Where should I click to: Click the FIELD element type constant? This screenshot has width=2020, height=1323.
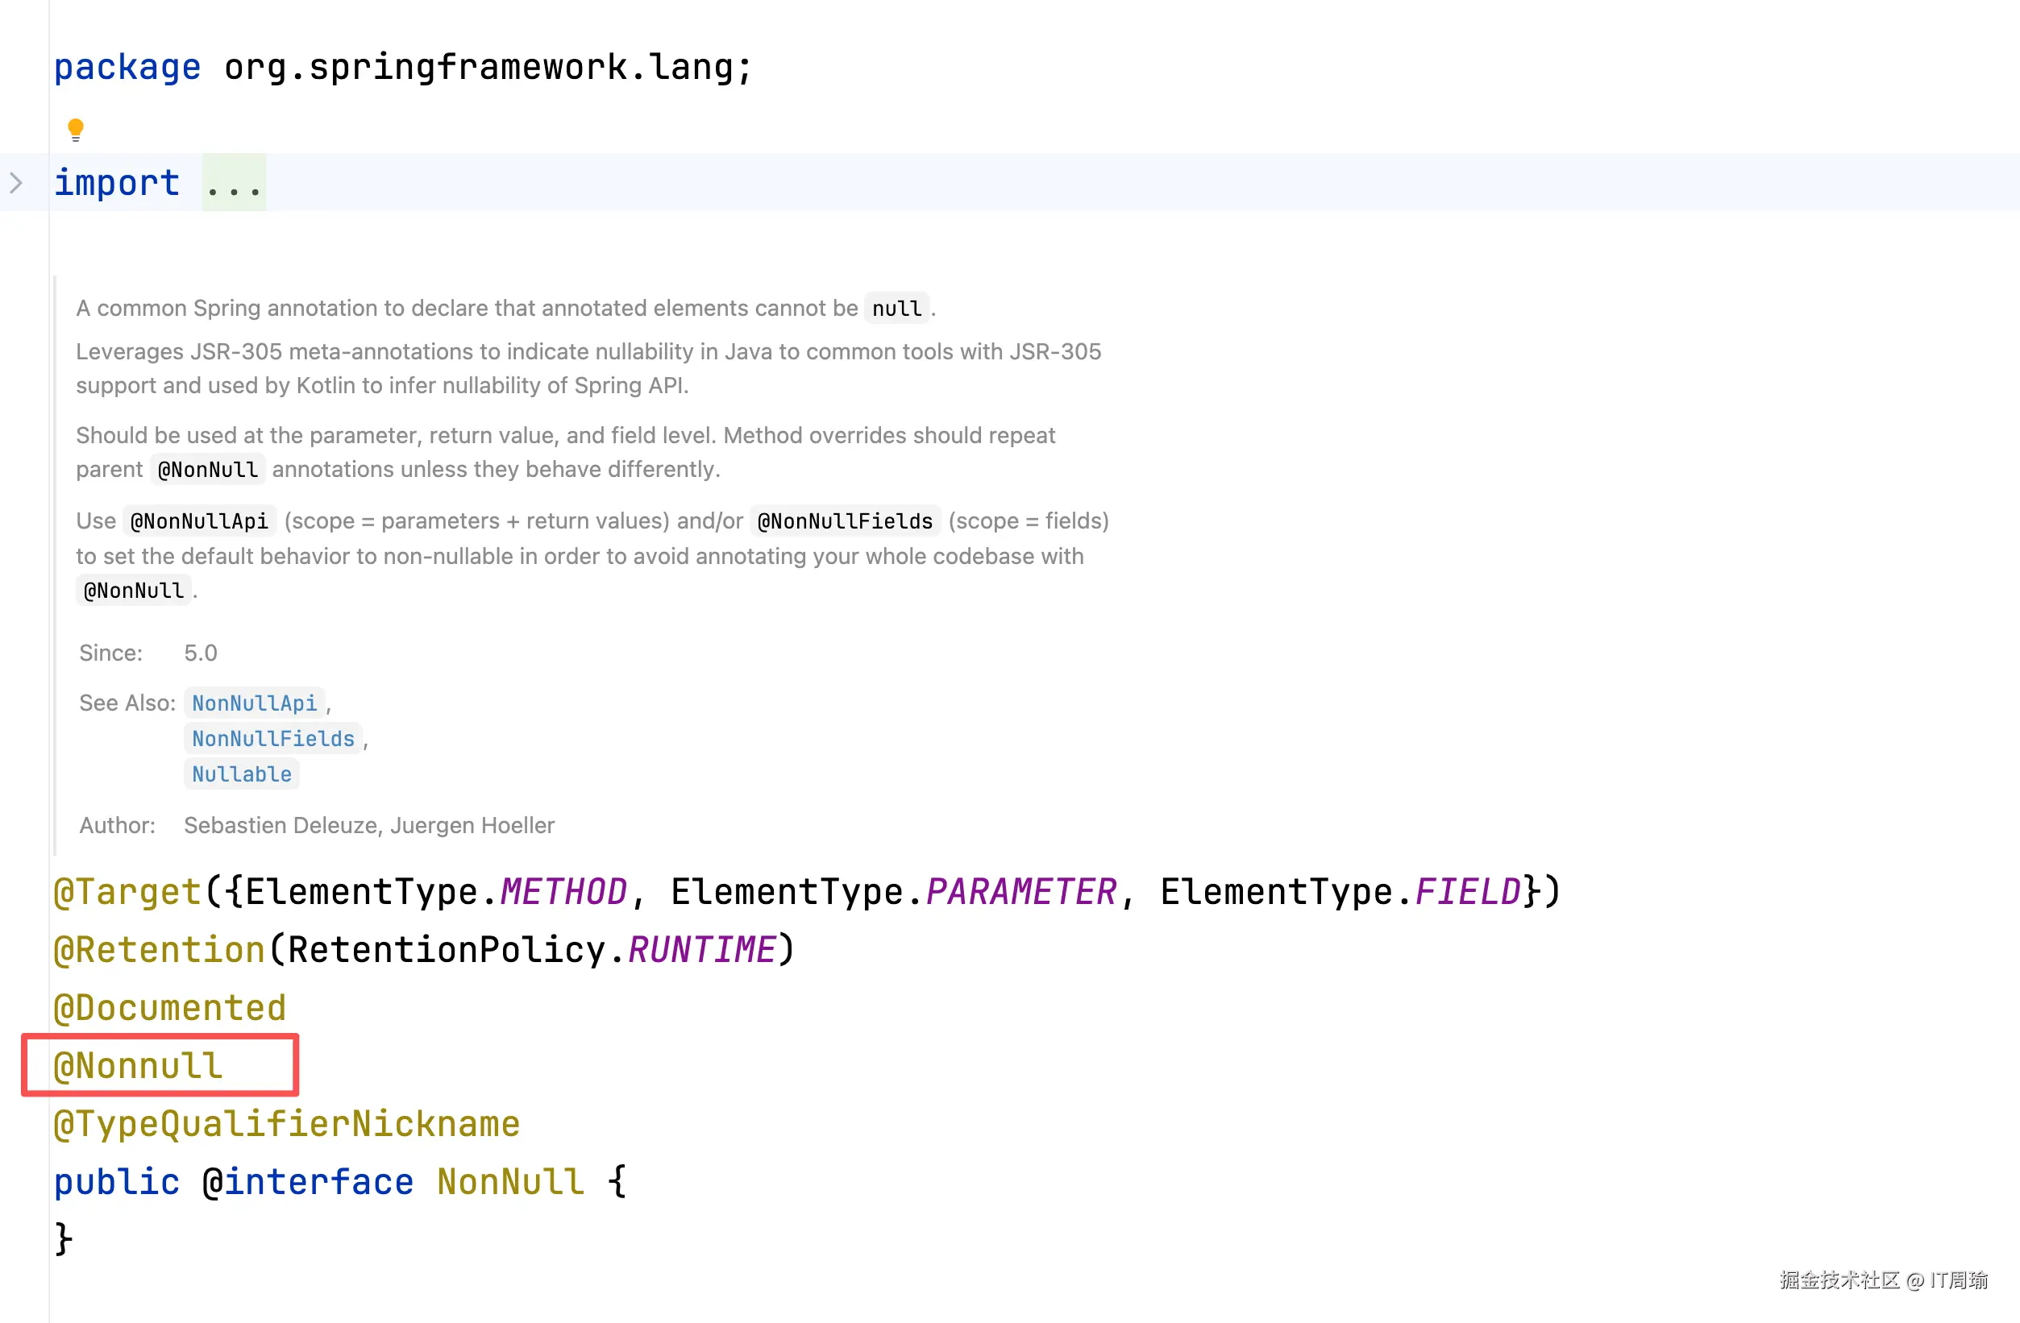(1468, 891)
